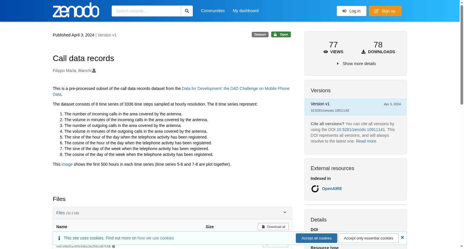Click author name Filippo Maria, Bianchi

pyautogui.click(x=72, y=71)
